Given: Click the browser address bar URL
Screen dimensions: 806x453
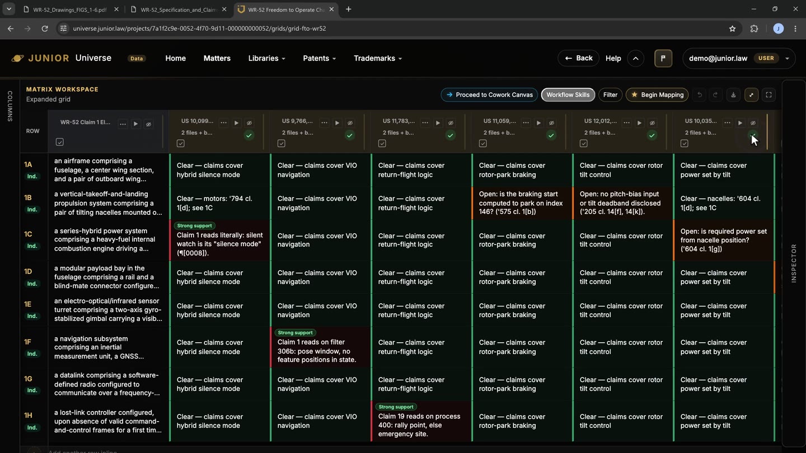Looking at the screenshot, I should click(x=199, y=29).
